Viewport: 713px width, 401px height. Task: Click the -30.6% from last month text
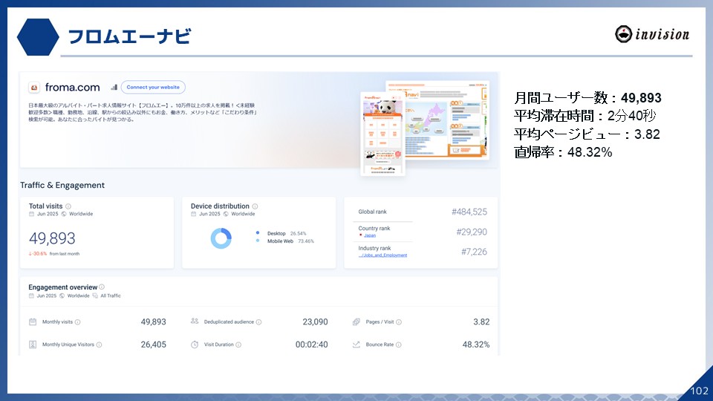(54, 254)
